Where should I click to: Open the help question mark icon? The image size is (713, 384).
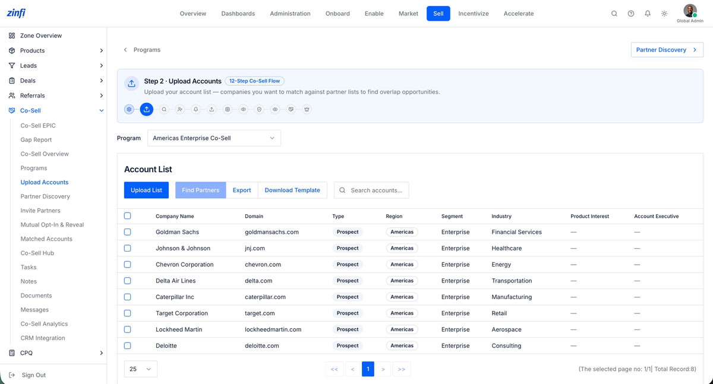click(631, 14)
